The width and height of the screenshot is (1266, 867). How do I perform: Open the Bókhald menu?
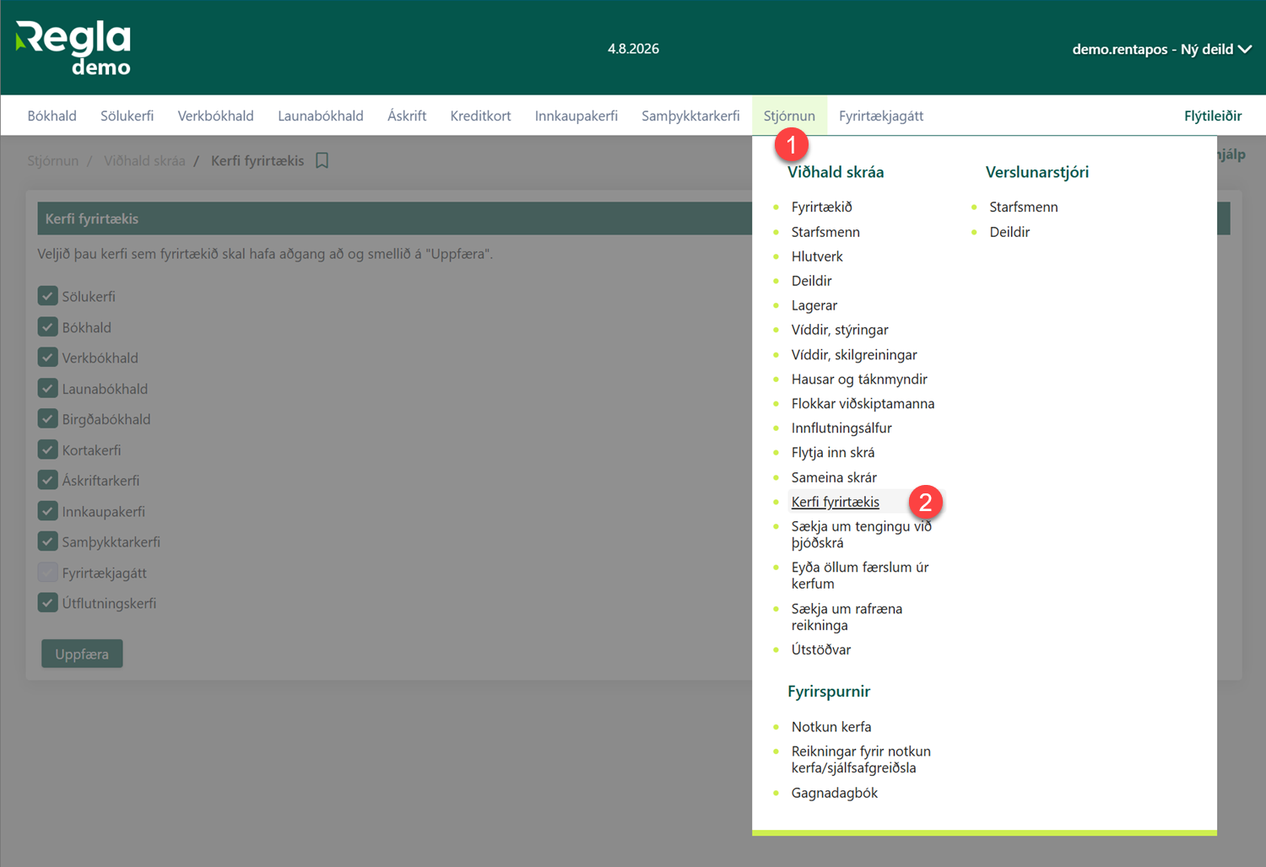tap(51, 116)
